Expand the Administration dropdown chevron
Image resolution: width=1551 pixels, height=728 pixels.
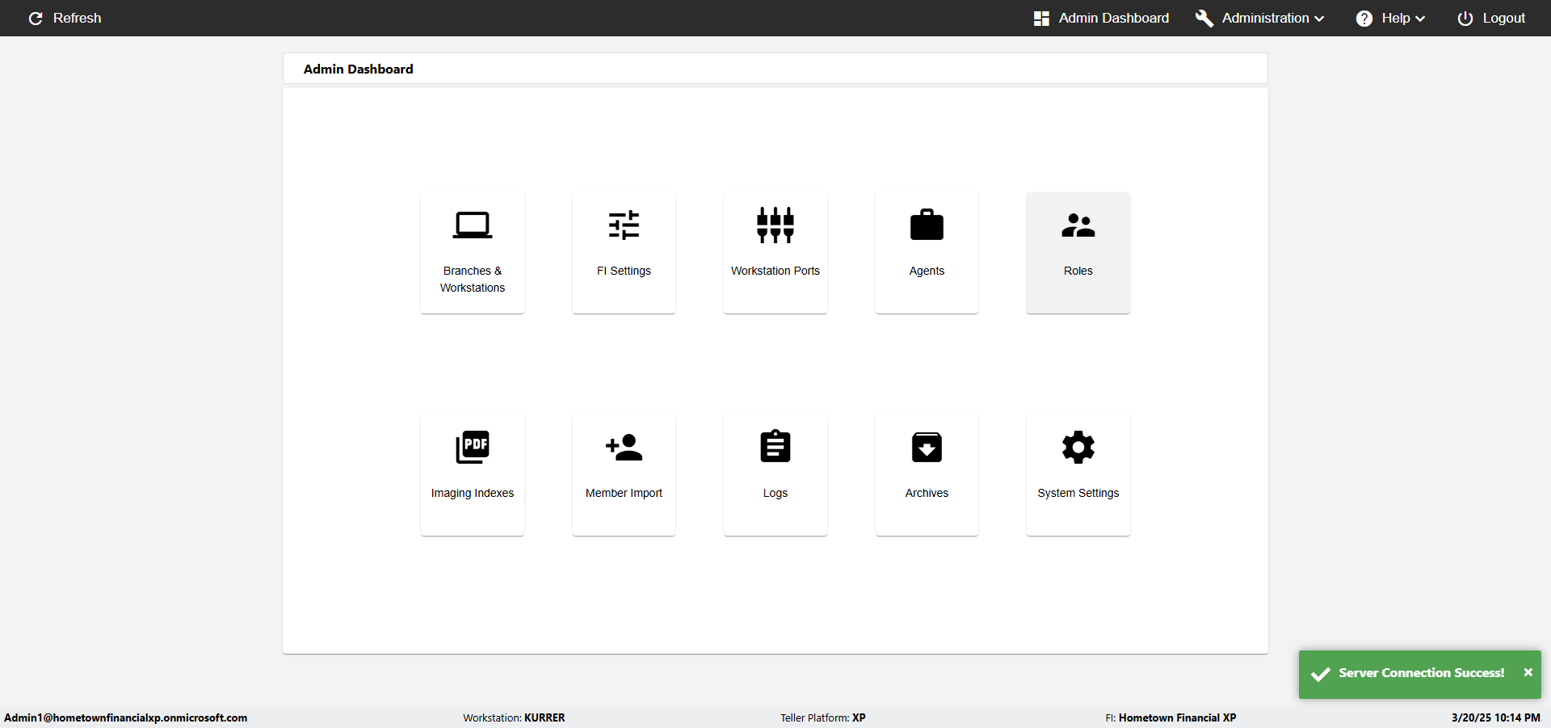click(1319, 19)
